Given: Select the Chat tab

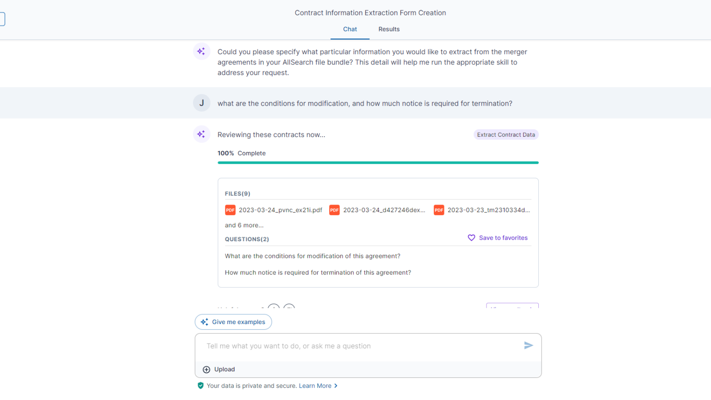Looking at the screenshot, I should pyautogui.click(x=350, y=29).
